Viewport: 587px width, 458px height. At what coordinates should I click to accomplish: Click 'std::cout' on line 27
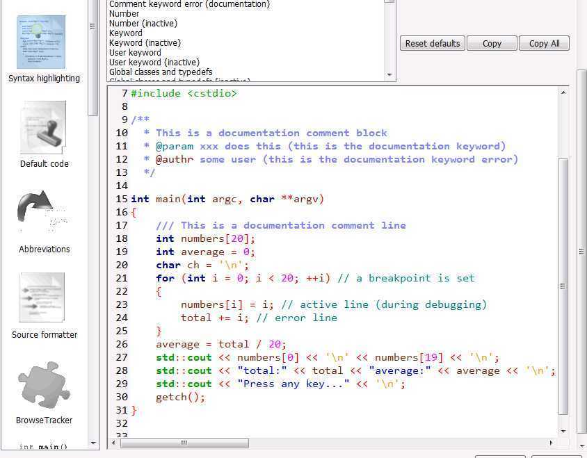click(x=184, y=357)
